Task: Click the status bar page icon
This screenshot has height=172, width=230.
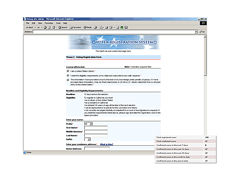Action: click(25, 152)
